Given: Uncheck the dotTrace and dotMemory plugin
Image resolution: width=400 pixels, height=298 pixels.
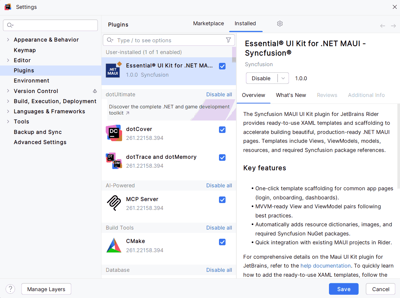Looking at the screenshot, I should [222, 158].
